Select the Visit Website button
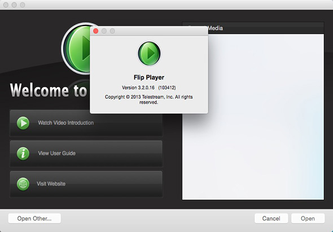The image size is (333, 232). coord(86,184)
